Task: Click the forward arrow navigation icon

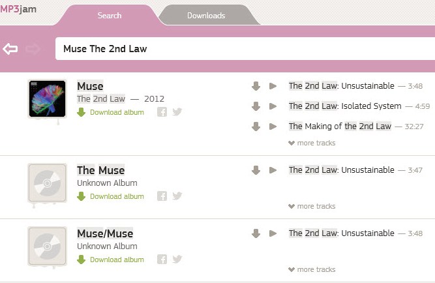Action: [x=33, y=49]
